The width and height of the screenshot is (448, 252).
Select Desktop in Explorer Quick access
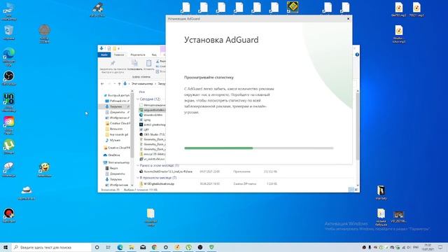117,101
